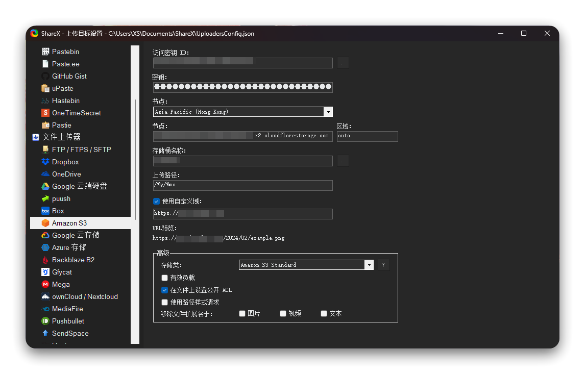
Task: Click the 存储桶名称 input field
Action: click(x=243, y=161)
